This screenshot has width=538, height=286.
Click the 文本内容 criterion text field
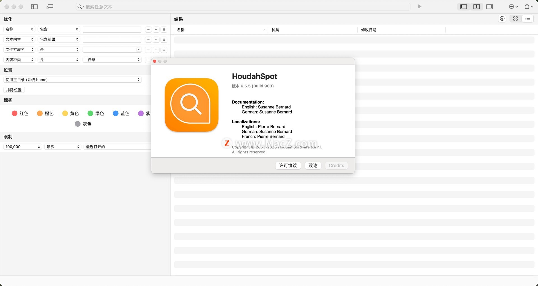click(x=112, y=39)
